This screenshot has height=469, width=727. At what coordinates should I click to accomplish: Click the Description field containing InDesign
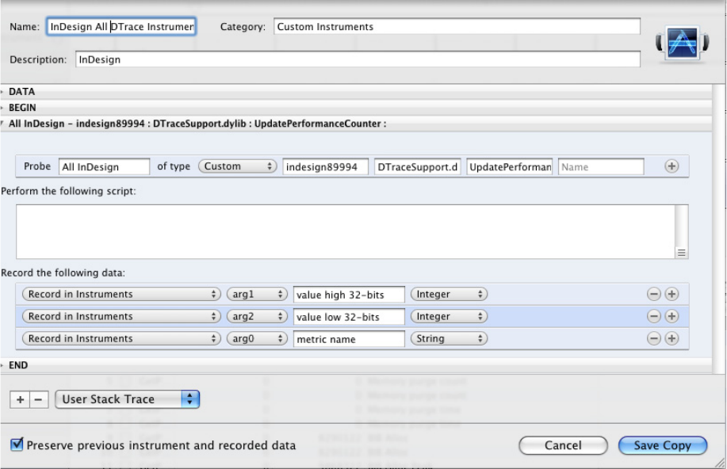coord(358,59)
